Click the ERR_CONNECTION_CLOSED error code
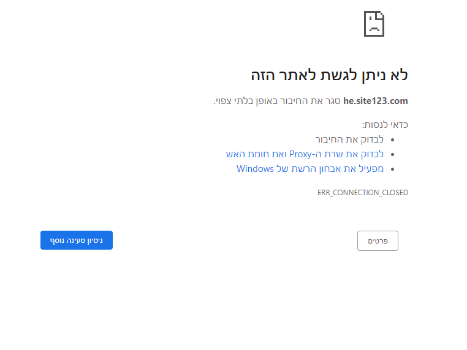467x350 pixels. click(362, 192)
